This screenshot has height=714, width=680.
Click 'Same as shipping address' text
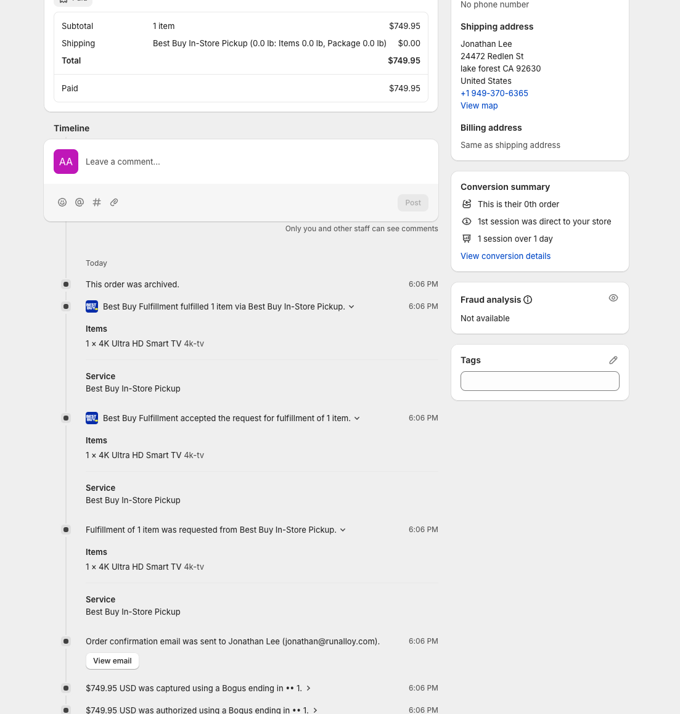(510, 146)
